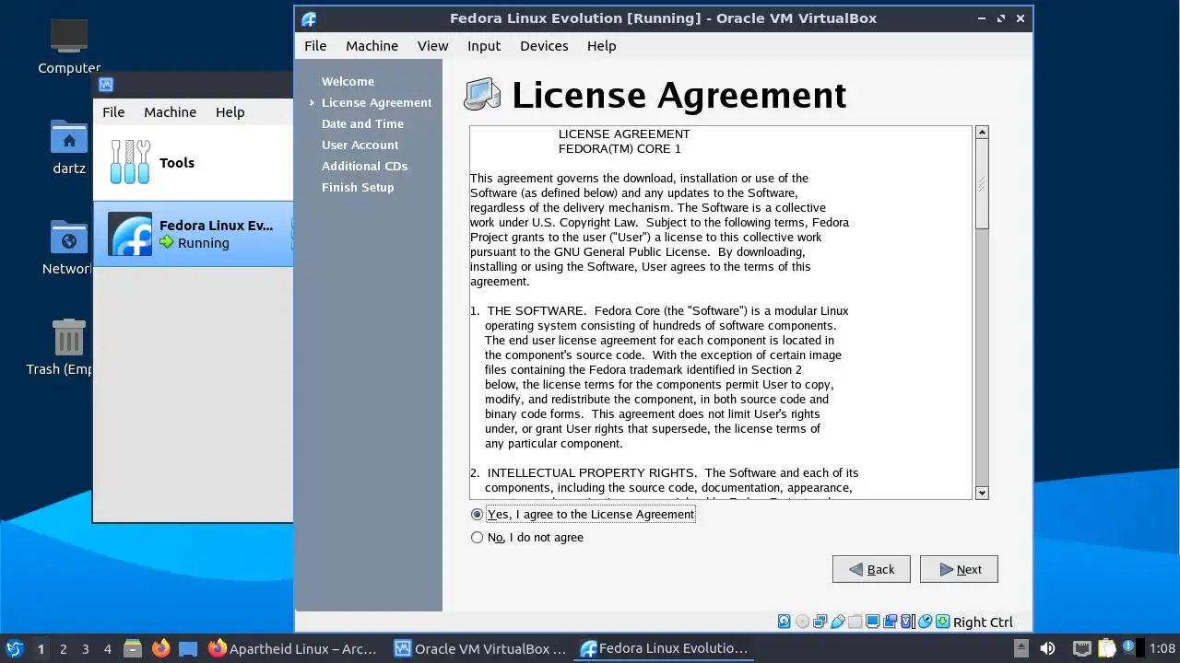The width and height of the screenshot is (1180, 663).
Task: Click the recording indicator icon in status bar
Action: click(x=890, y=622)
